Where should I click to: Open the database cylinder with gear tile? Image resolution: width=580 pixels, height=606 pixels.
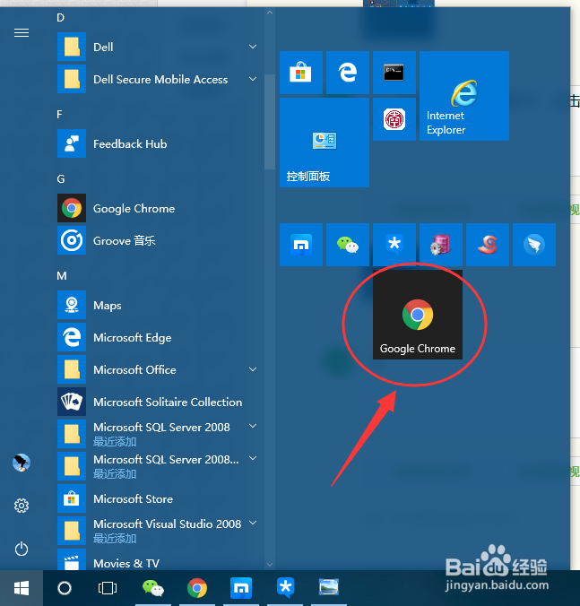[x=441, y=245]
